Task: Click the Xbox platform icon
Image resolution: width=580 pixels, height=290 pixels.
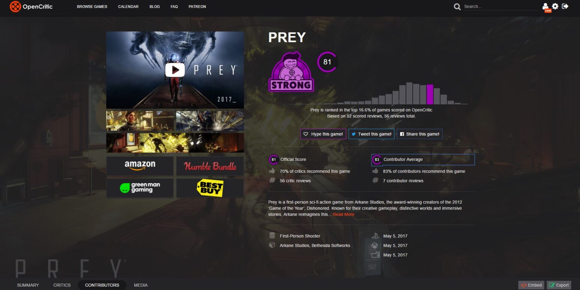Action: coord(375,245)
